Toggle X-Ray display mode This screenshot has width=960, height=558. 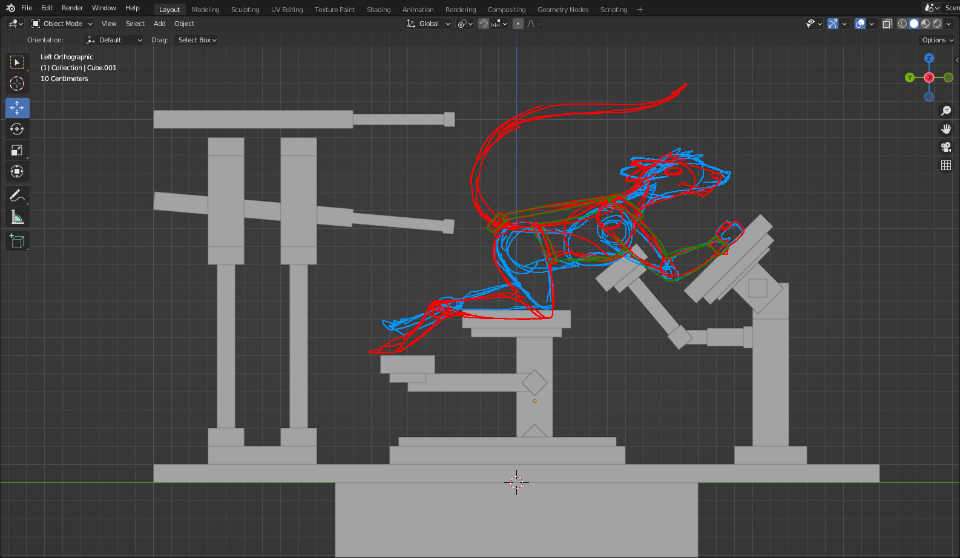pyautogui.click(x=887, y=24)
